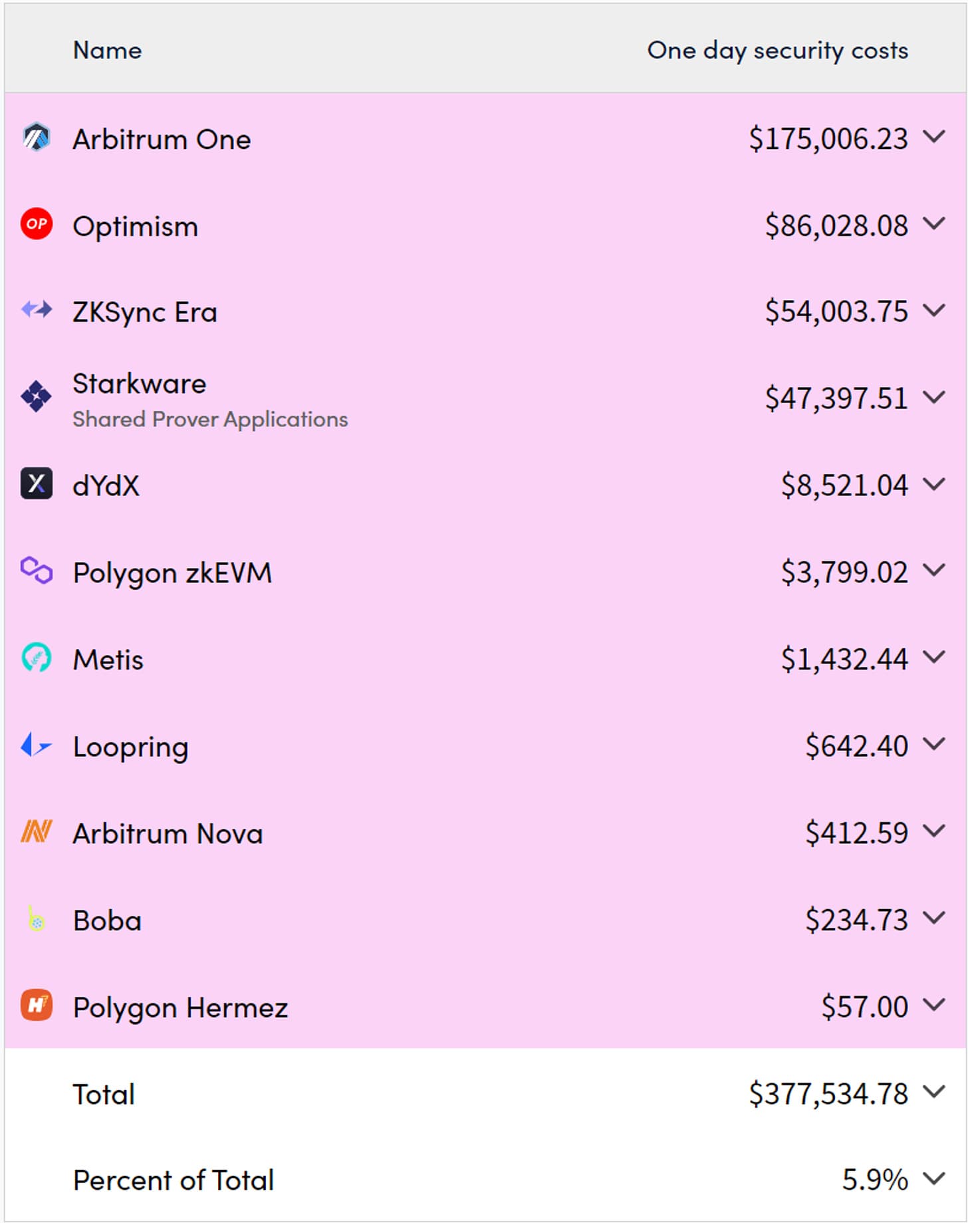This screenshot has height=1223, width=968.
Task: Click the red Optimism OP icon
Action: click(37, 224)
